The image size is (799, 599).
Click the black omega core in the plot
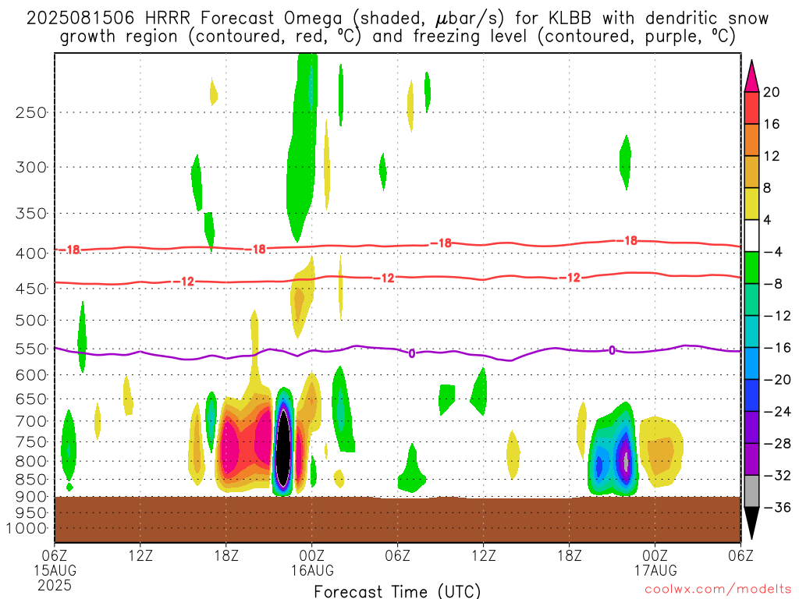[x=283, y=446]
